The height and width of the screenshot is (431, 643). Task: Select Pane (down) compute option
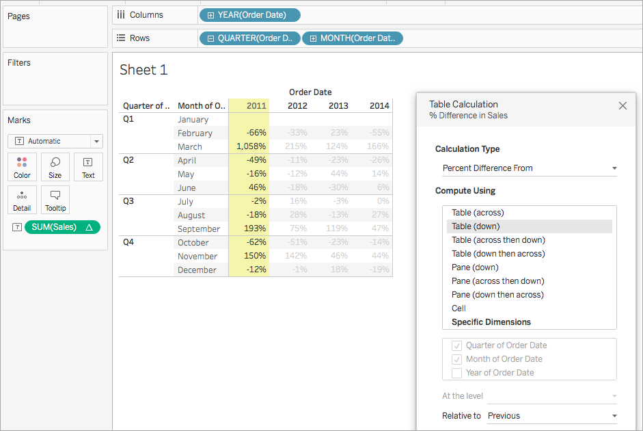coord(475,267)
